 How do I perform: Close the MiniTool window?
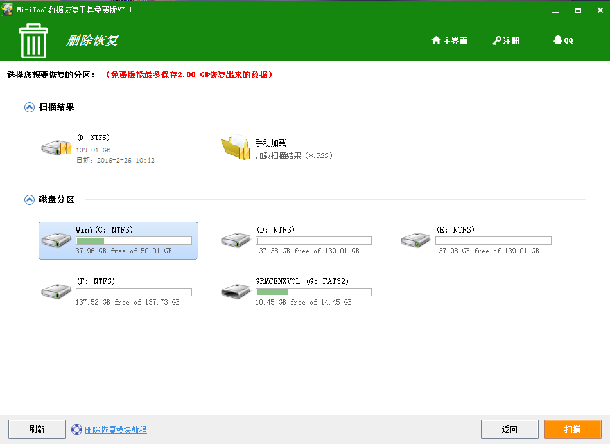(x=600, y=10)
